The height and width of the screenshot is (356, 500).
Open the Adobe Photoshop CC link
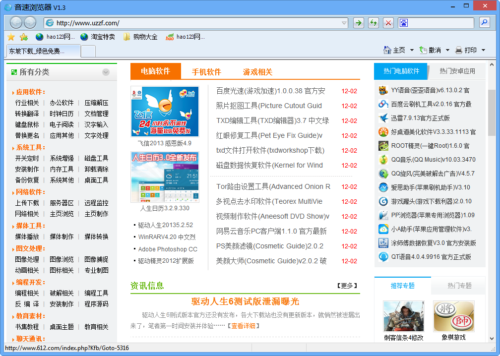click(x=168, y=249)
